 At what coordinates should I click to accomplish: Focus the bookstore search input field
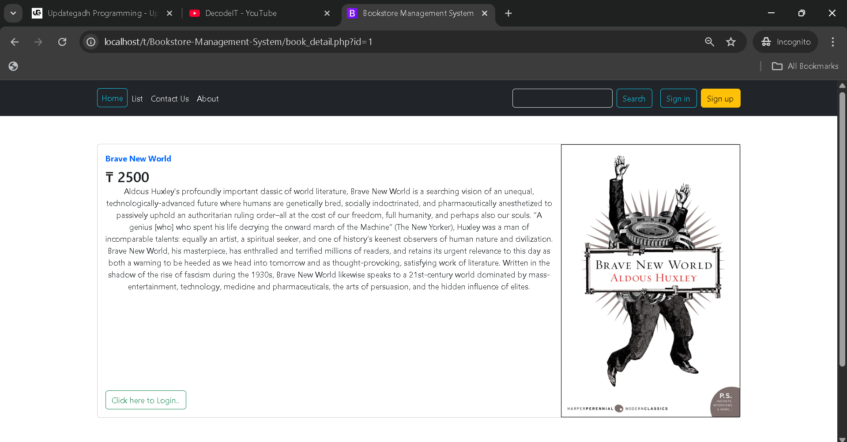[x=562, y=98]
